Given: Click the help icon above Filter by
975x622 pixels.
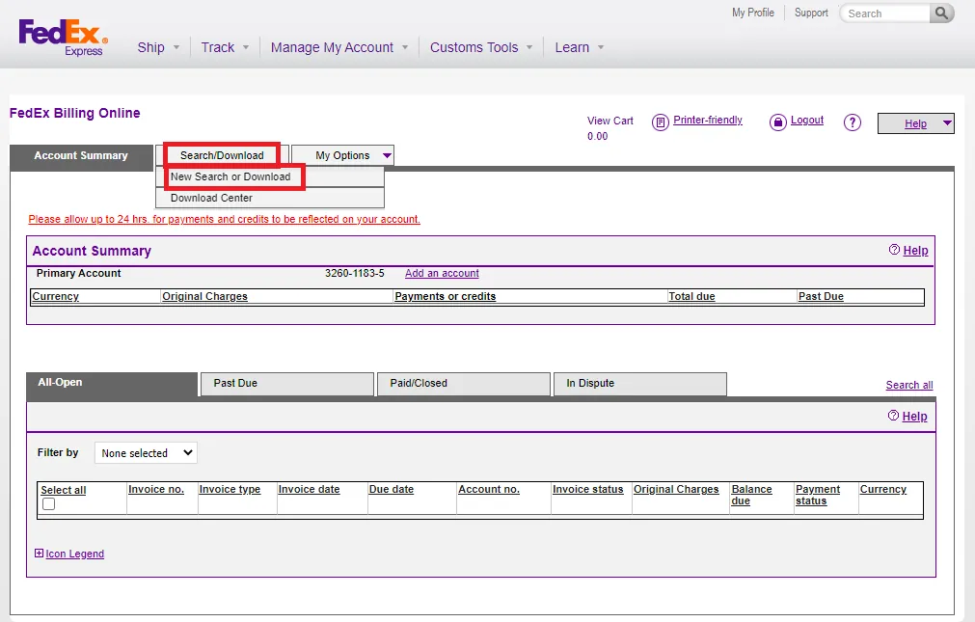Looking at the screenshot, I should tap(894, 416).
